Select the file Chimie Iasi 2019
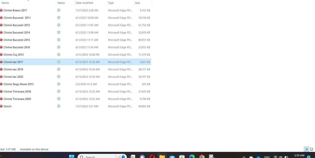Image resolution: width=315 pixels, height=158 pixels. 13,69
